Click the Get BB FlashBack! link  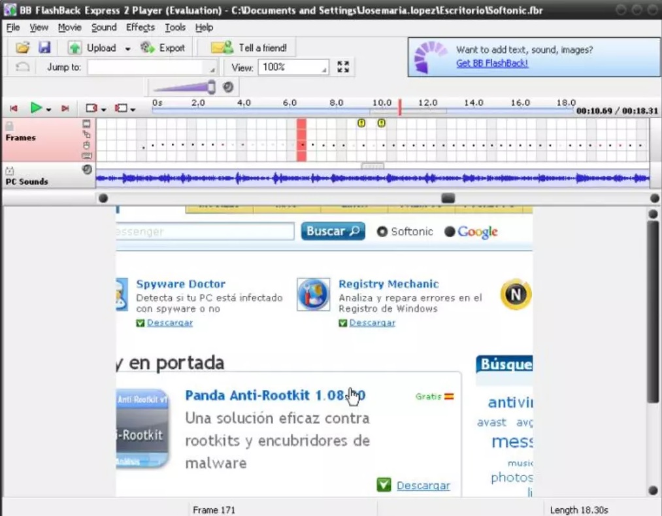492,63
